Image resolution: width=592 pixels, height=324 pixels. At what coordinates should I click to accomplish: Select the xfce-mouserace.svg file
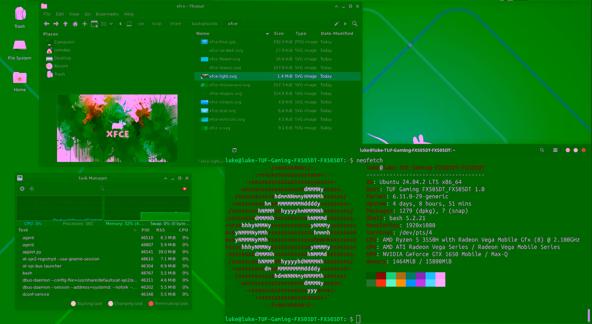pyautogui.click(x=229, y=85)
